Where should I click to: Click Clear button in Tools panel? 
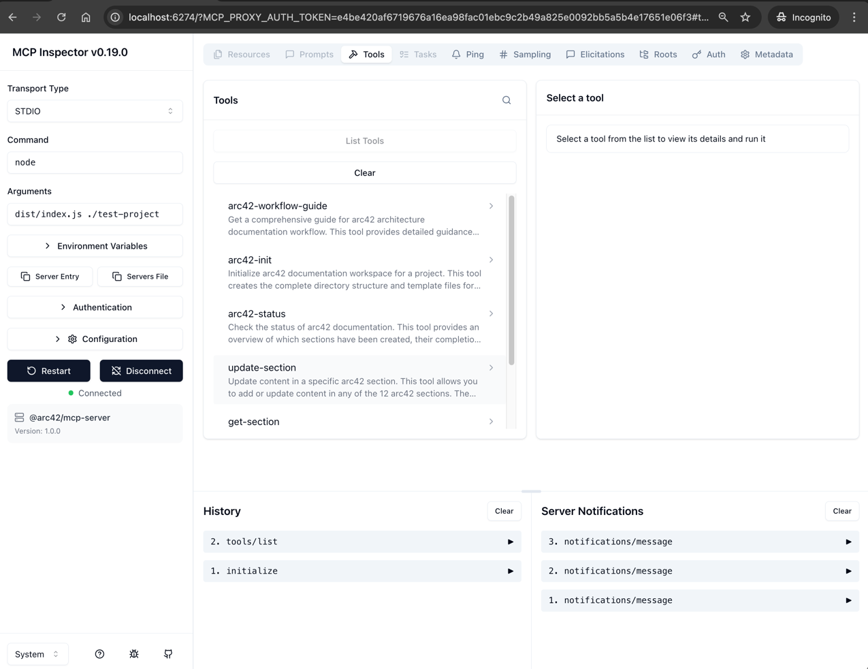[365, 173]
